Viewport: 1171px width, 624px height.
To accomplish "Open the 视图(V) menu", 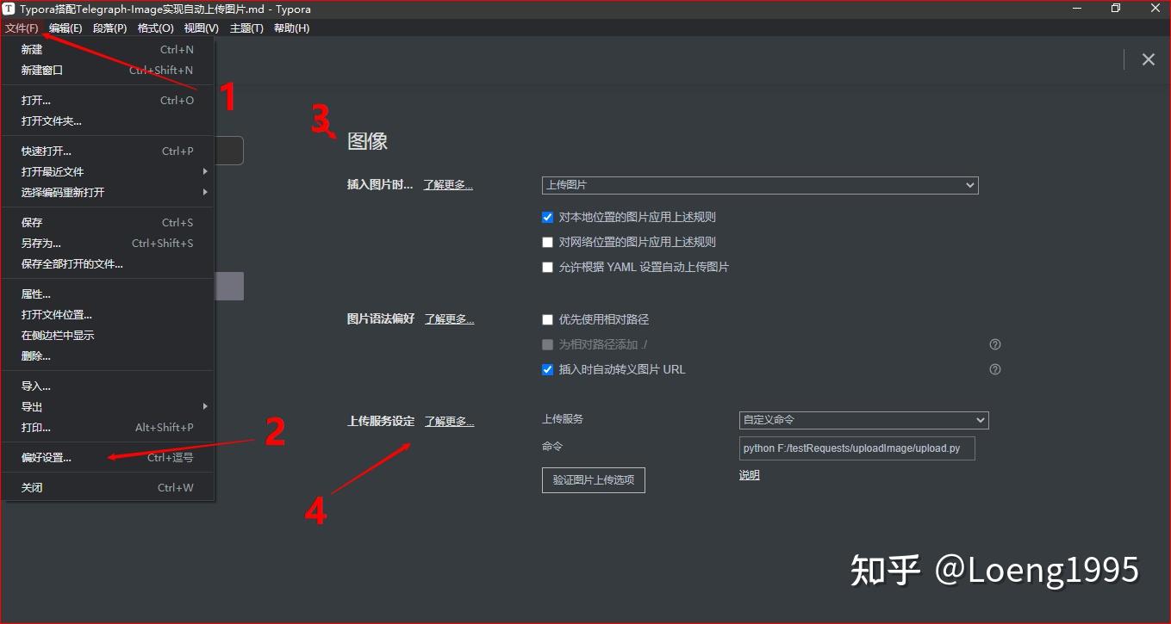I will tap(201, 28).
